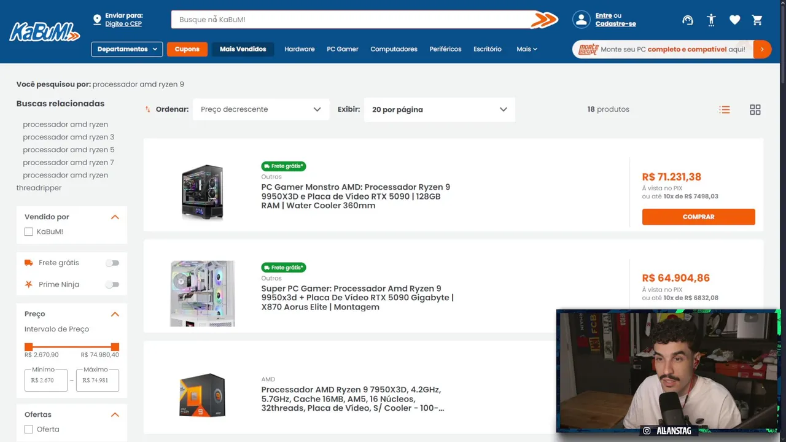Click the maximum price slider handle
The image size is (786, 442).
click(x=115, y=347)
